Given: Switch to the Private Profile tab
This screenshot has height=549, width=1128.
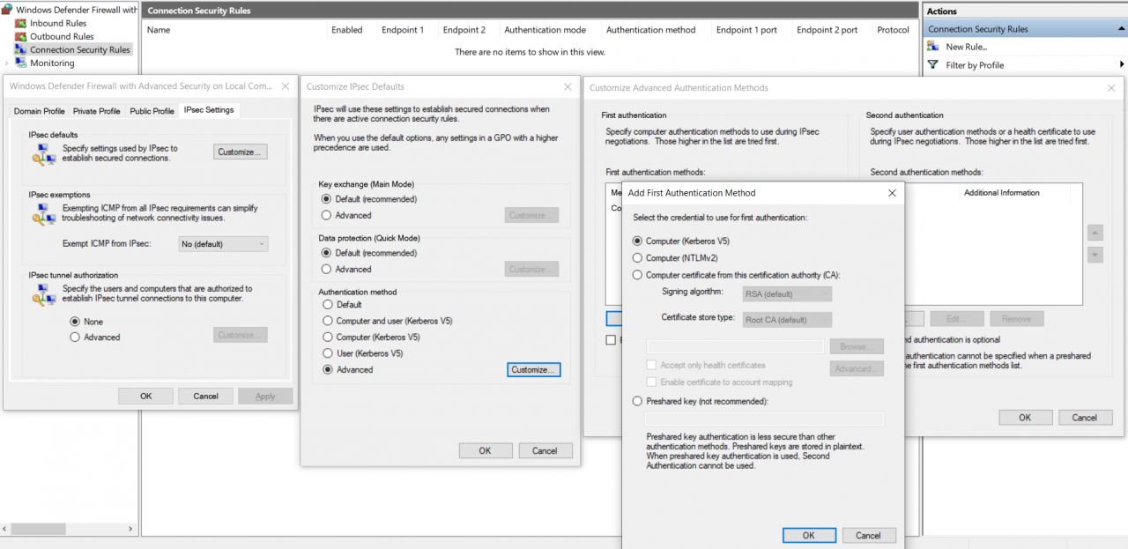Looking at the screenshot, I should coord(97,111).
